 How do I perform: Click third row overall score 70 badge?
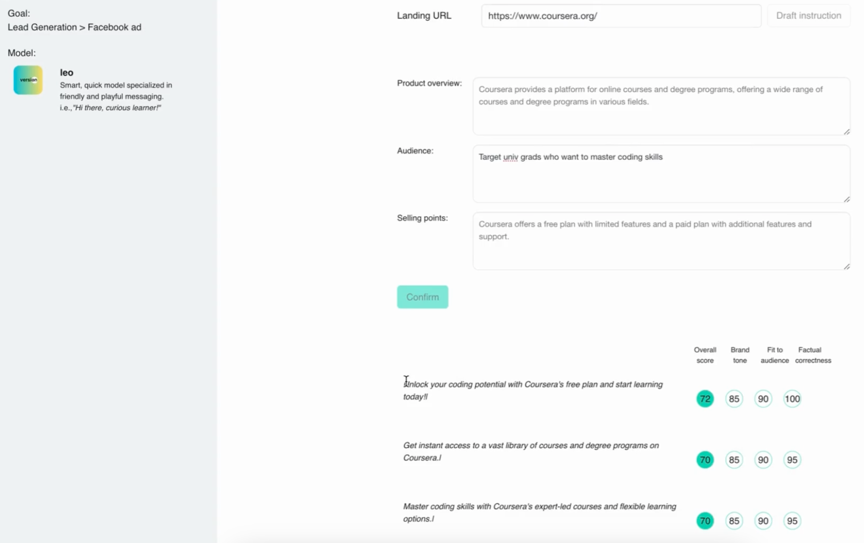[705, 520]
